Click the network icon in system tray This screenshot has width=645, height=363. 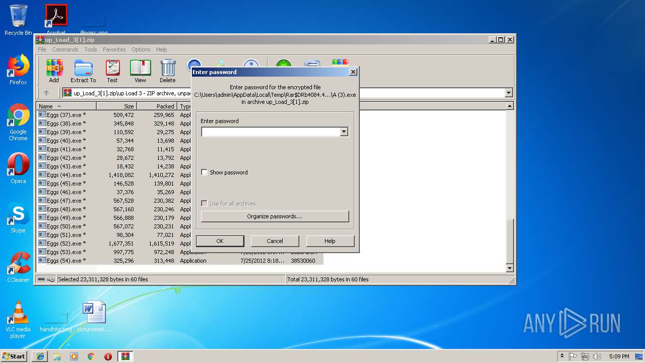(585, 356)
